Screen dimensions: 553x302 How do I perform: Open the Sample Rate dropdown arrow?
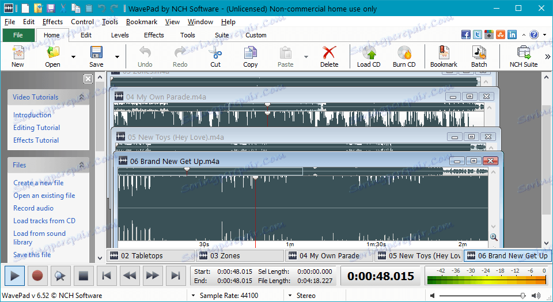194,296
